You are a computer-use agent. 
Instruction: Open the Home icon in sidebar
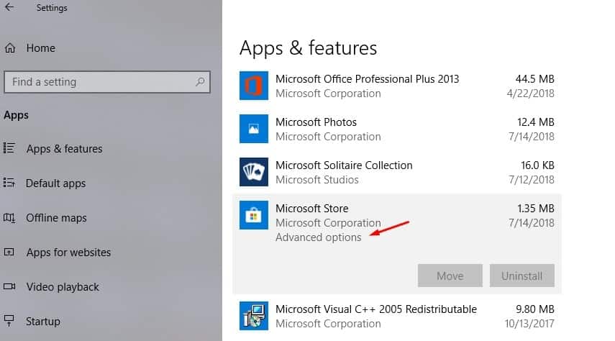tap(10, 48)
